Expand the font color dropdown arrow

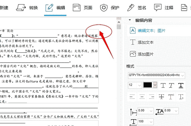click(x=155, y=85)
